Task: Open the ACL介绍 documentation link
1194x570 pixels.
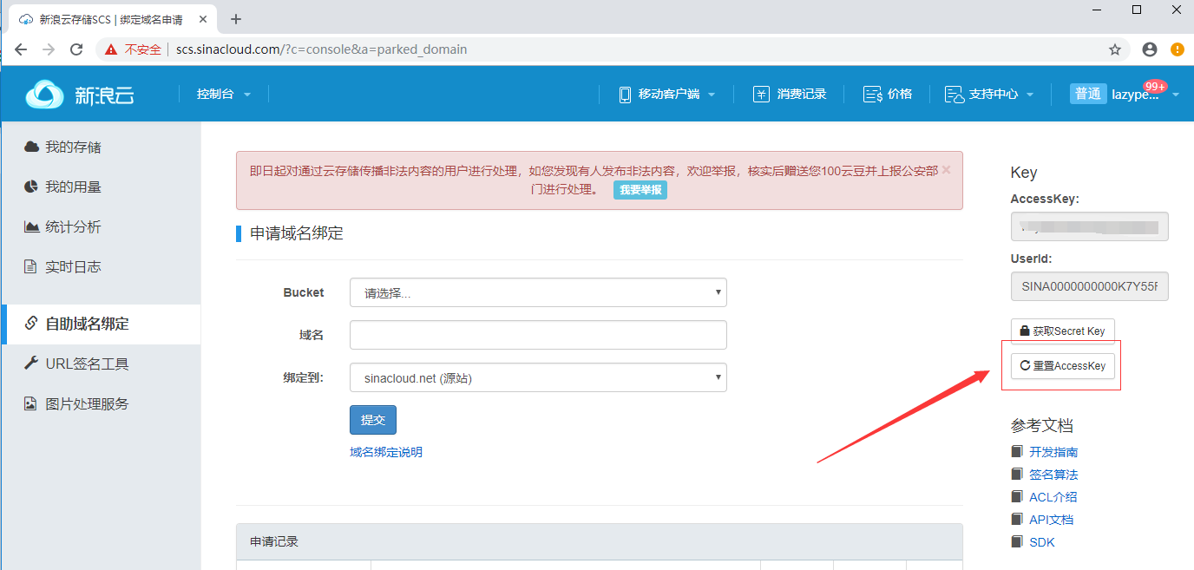Action: [x=1053, y=497]
